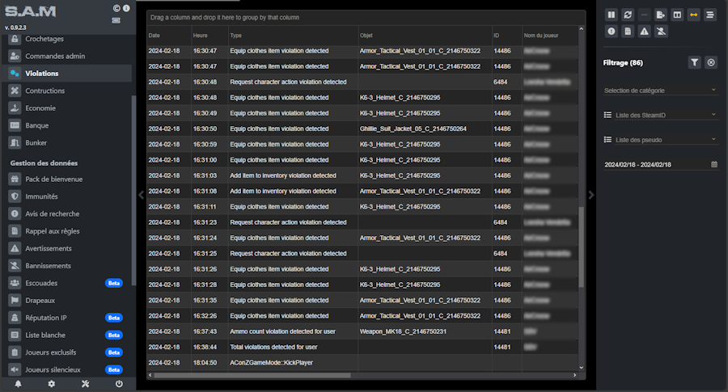
Task: Open notifications with the bell icon
Action: click(x=18, y=384)
